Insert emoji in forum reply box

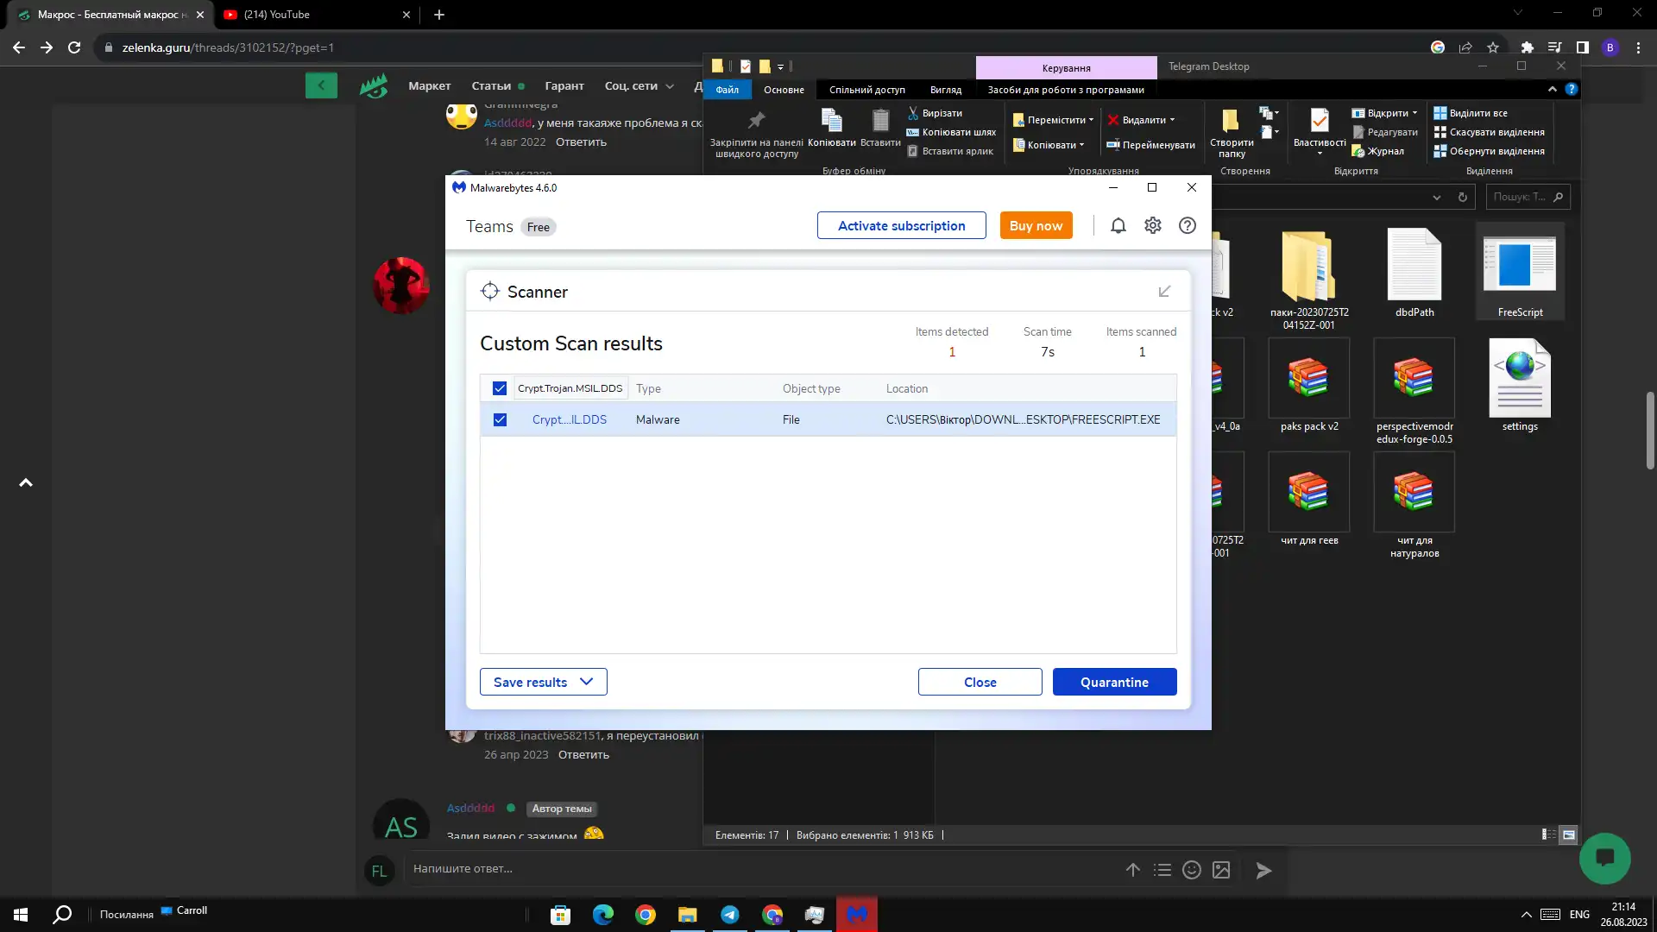pyautogui.click(x=1192, y=870)
